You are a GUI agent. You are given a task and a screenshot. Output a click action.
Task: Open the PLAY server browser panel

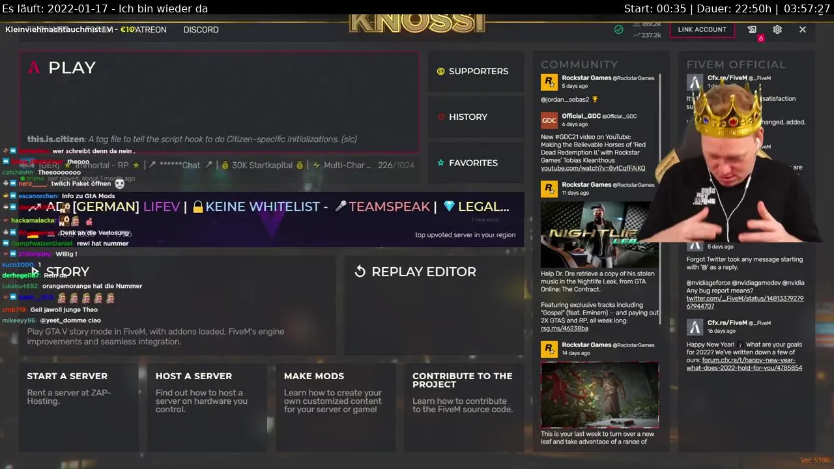click(219, 102)
